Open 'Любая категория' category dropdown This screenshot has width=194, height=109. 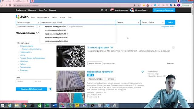[x=28, y=22]
